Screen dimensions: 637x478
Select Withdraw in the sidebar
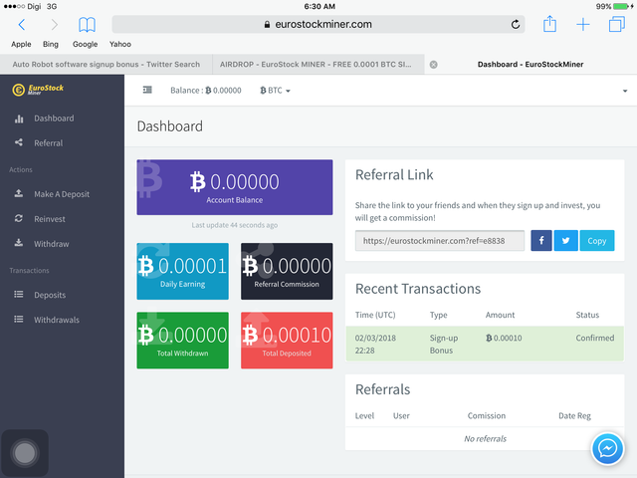tap(51, 244)
